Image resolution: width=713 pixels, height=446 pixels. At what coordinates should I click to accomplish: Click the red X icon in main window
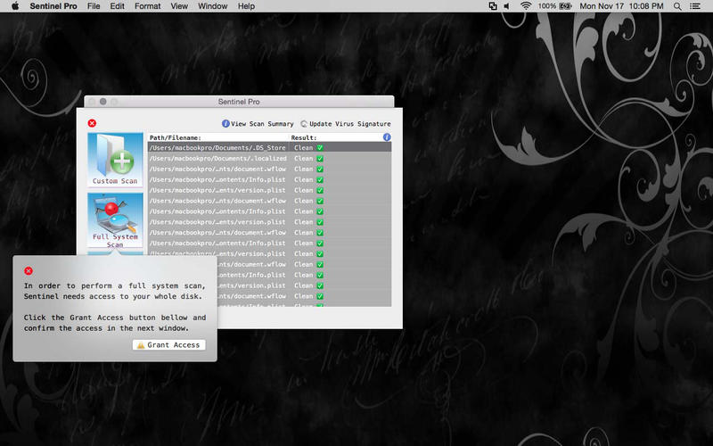pos(92,123)
